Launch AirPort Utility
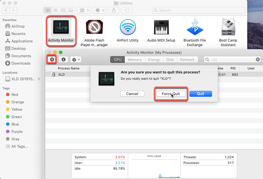The image size is (263, 179). [x=128, y=30]
